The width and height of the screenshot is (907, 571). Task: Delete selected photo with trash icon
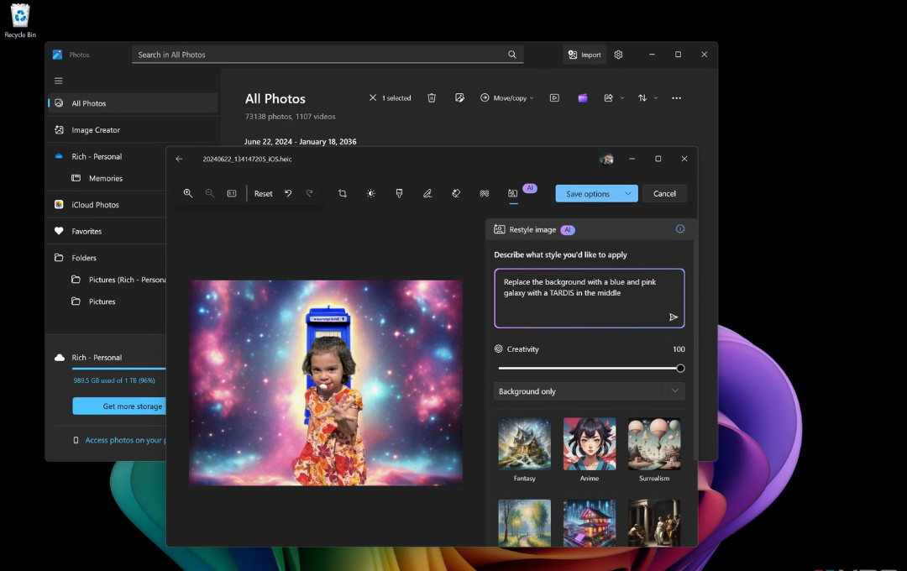pos(432,98)
